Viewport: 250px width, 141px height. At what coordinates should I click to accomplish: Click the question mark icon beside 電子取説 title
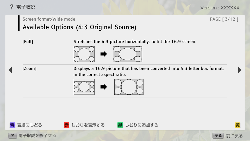[x=11, y=7]
